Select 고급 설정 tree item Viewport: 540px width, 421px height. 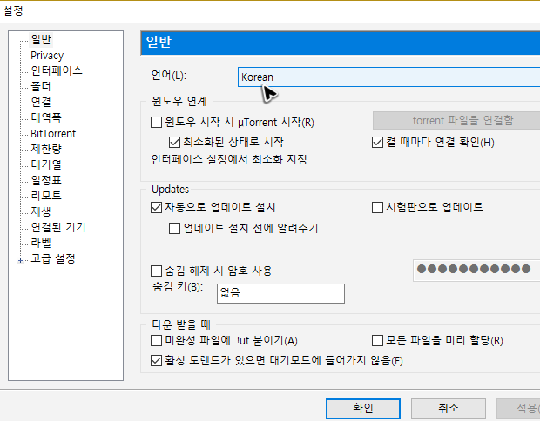[x=52, y=258]
